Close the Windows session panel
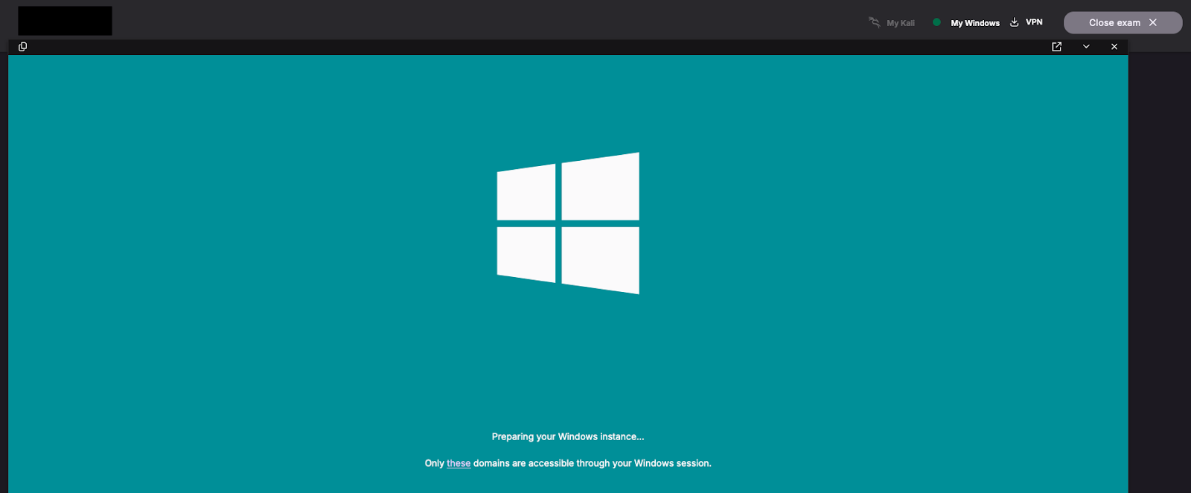Image resolution: width=1191 pixels, height=493 pixels. (x=1114, y=46)
